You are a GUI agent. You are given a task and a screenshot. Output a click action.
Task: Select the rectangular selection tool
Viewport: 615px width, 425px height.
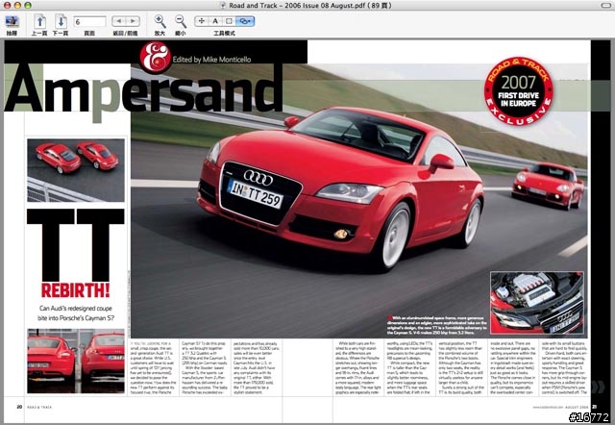point(229,21)
